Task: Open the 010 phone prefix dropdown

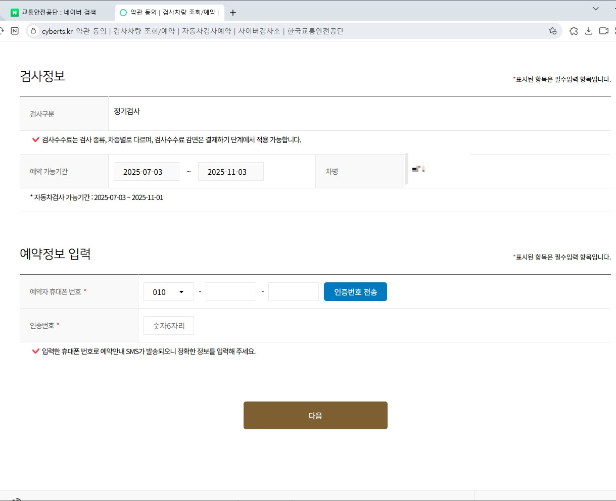Action: tap(168, 291)
